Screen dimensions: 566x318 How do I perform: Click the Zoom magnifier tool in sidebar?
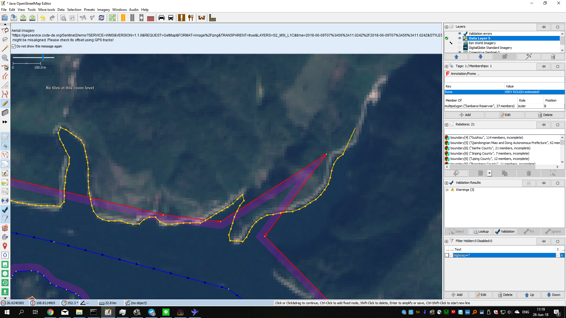pos(5,58)
